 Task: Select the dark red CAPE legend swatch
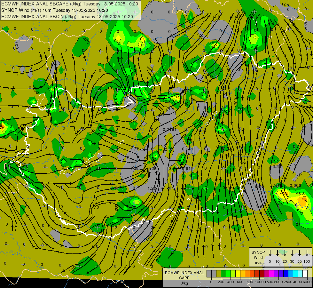pyautogui.click(x=262, y=274)
